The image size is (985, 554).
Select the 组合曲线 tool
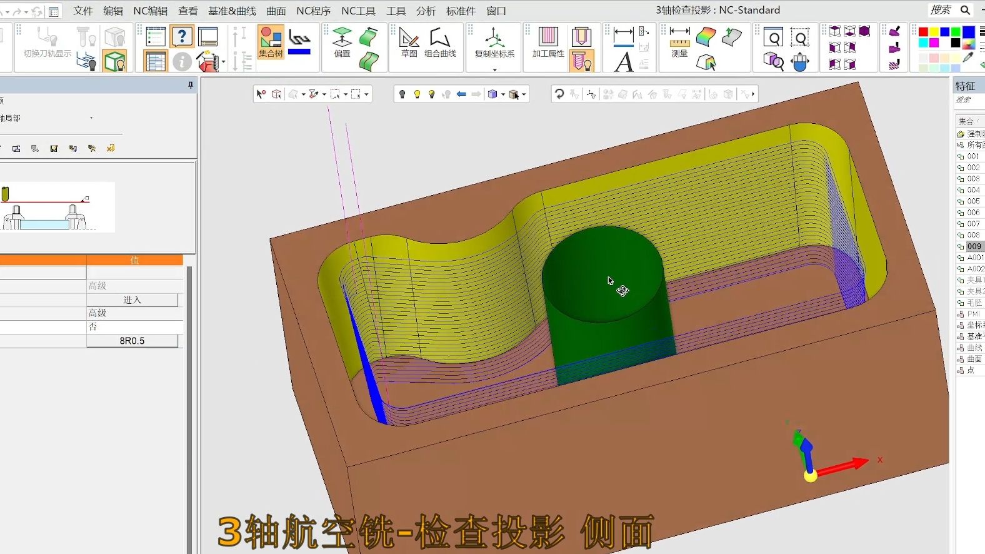(x=440, y=42)
